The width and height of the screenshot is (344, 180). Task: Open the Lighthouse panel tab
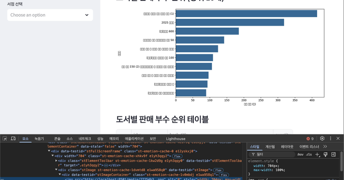[175, 139]
